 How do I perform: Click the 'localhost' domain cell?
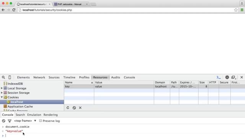point(162,87)
